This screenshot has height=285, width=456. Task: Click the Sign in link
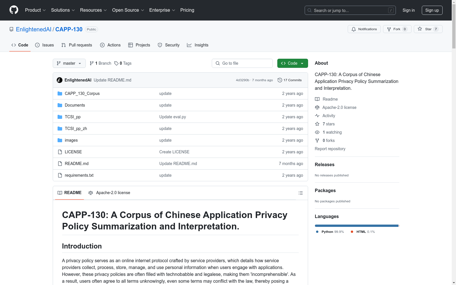coord(408,10)
